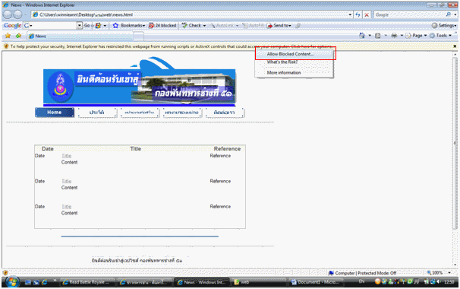This screenshot has width=460, height=289.
Task: Open the first Title link in news table
Action: click(67, 156)
